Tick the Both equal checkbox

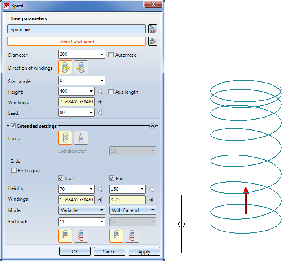click(x=14, y=170)
